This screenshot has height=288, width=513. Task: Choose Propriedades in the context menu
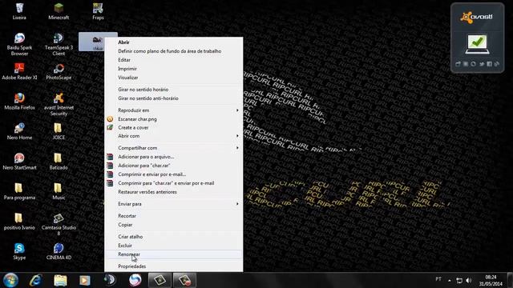point(174,266)
